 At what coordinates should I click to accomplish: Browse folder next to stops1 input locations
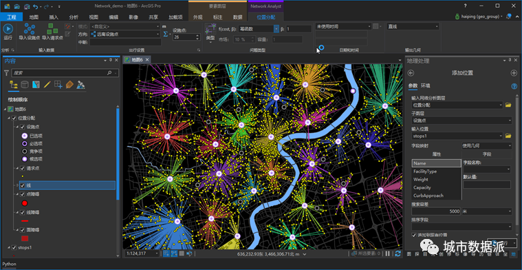[x=508, y=136]
